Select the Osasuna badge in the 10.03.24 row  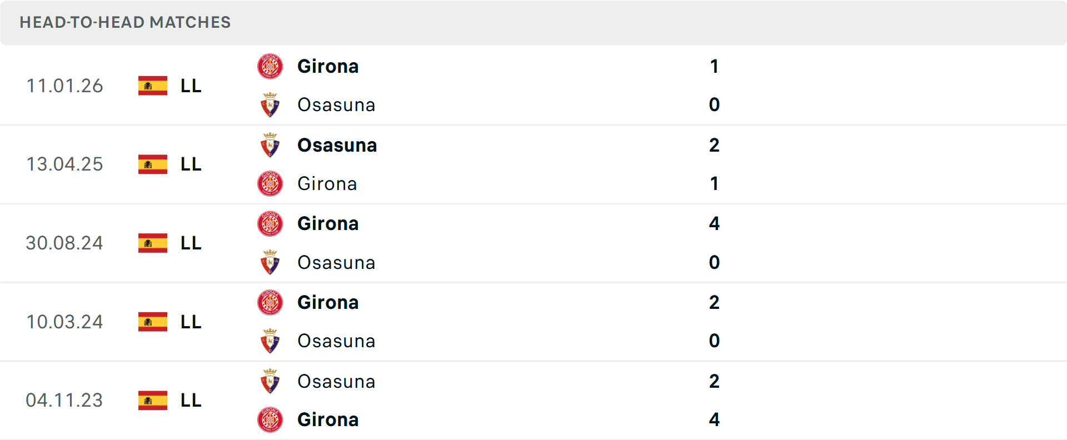271,341
